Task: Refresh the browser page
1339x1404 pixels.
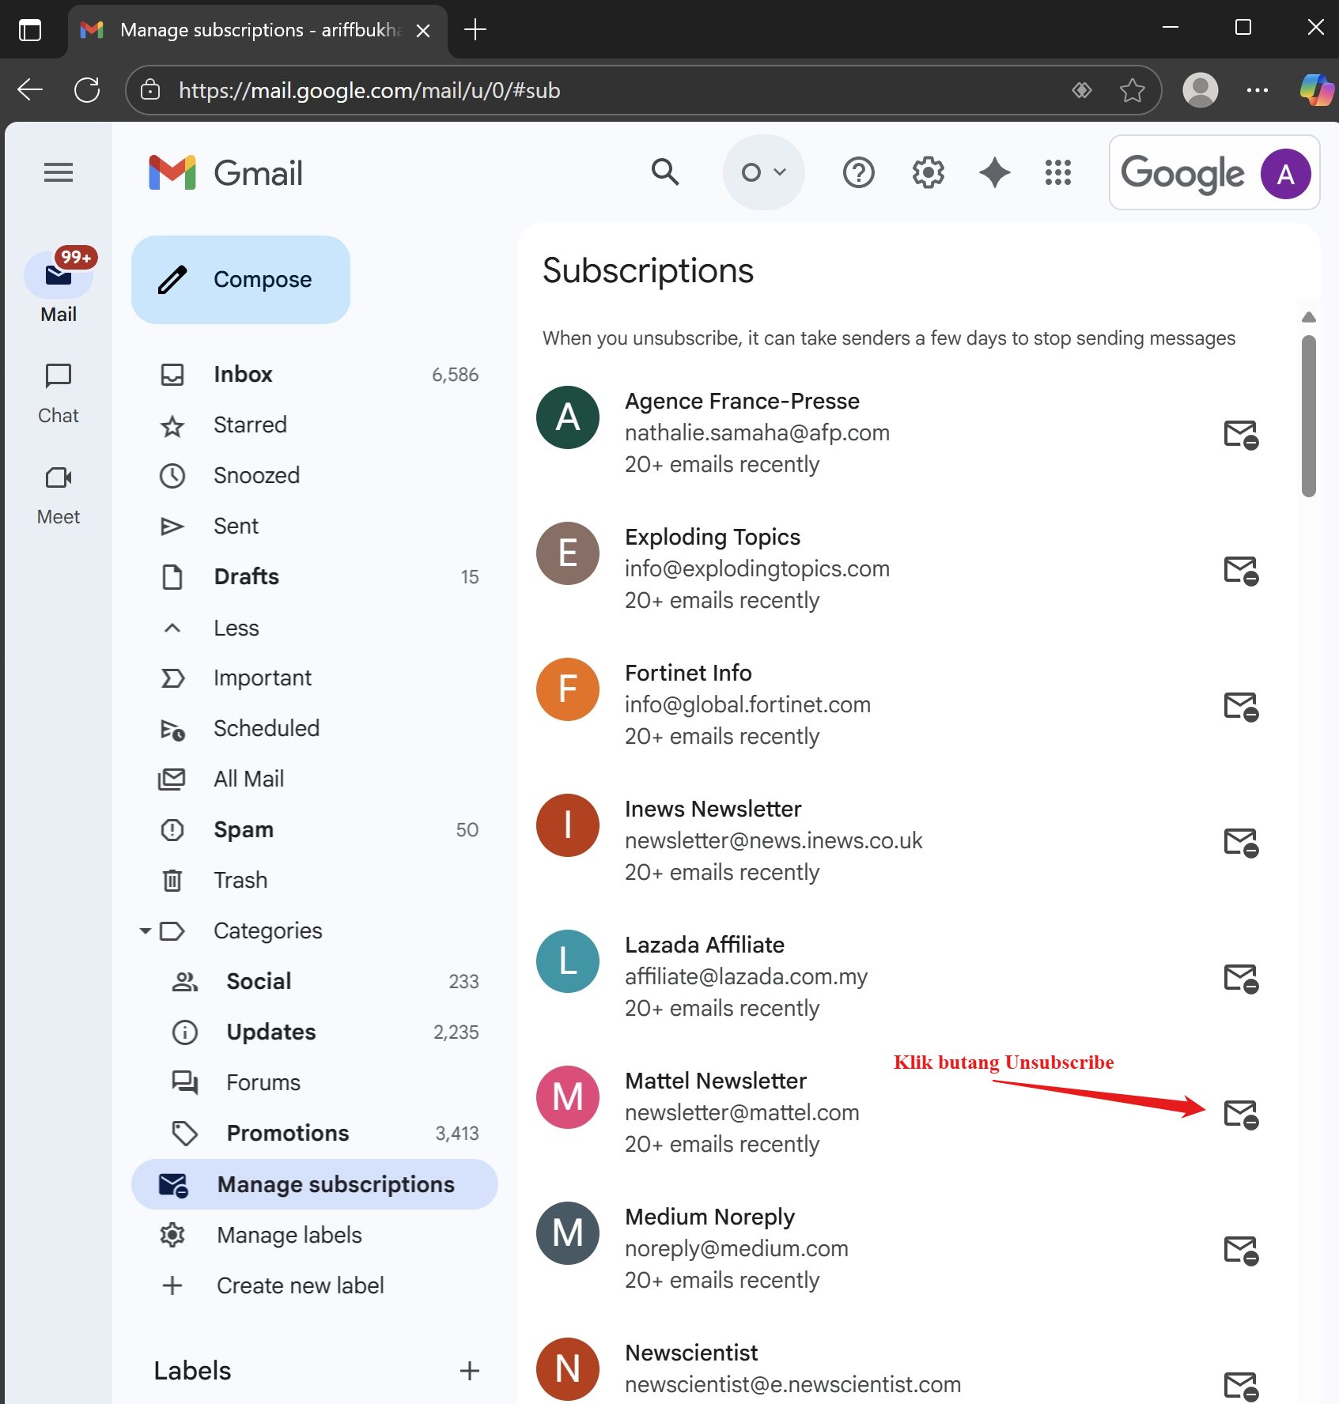Action: coord(87,89)
